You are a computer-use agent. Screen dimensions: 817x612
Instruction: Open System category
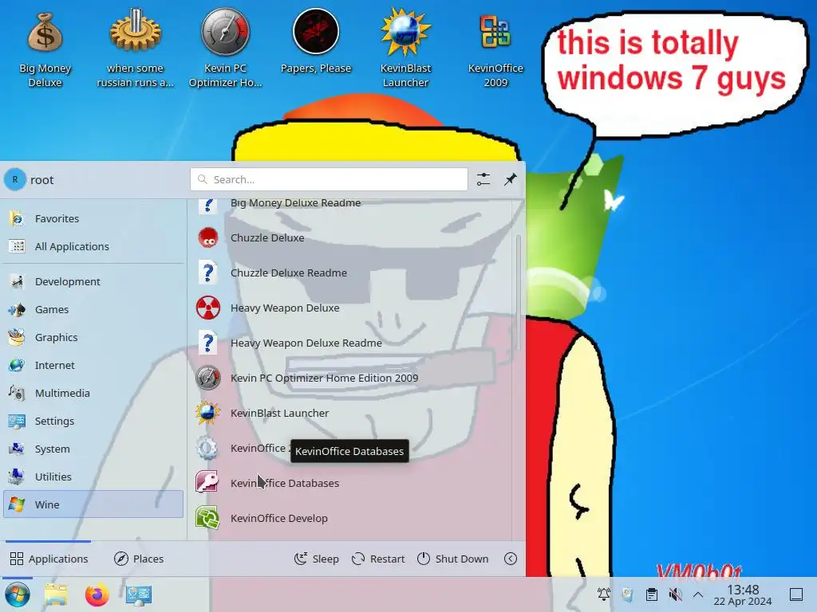pyautogui.click(x=93, y=449)
